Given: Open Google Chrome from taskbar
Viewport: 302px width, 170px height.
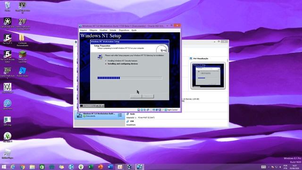Looking at the screenshot, I should coord(23,167).
